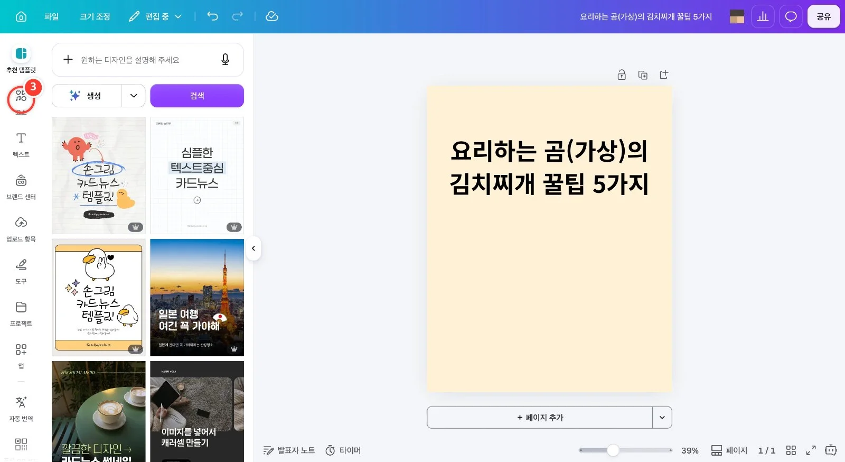The image size is (845, 462).
Task: Click the purple 검색 button
Action: (197, 96)
